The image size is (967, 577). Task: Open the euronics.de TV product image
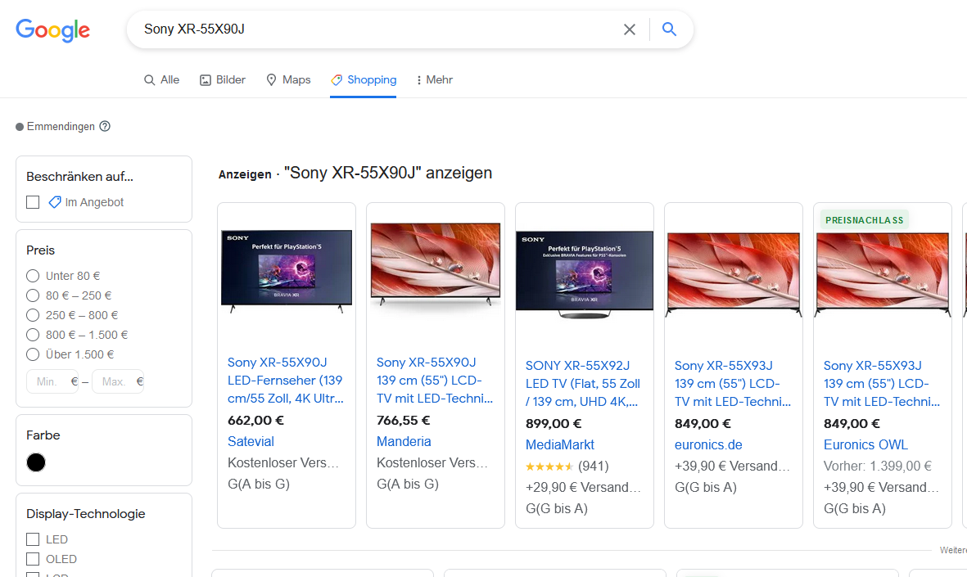coord(734,274)
